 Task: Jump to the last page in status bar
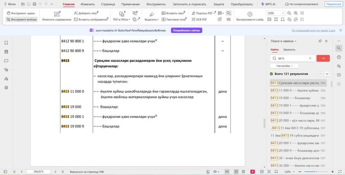(x=62, y=172)
